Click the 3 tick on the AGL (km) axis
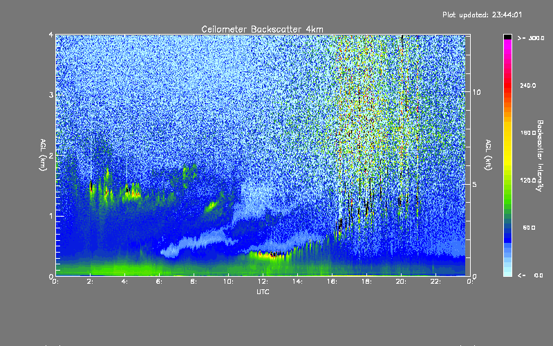 point(51,95)
